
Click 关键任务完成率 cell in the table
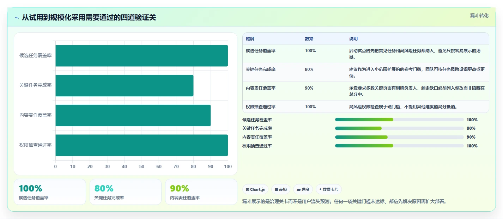point(261,69)
